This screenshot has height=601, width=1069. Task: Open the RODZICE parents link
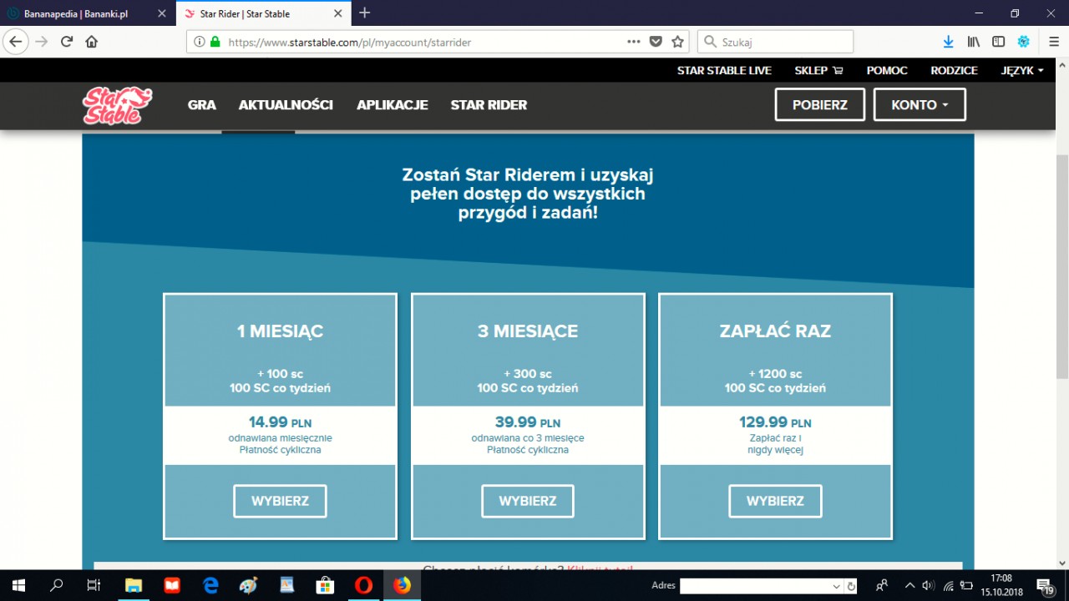point(954,70)
